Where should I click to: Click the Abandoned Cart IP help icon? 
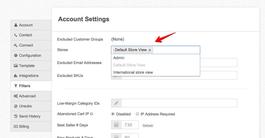pyautogui.click(x=92, y=114)
